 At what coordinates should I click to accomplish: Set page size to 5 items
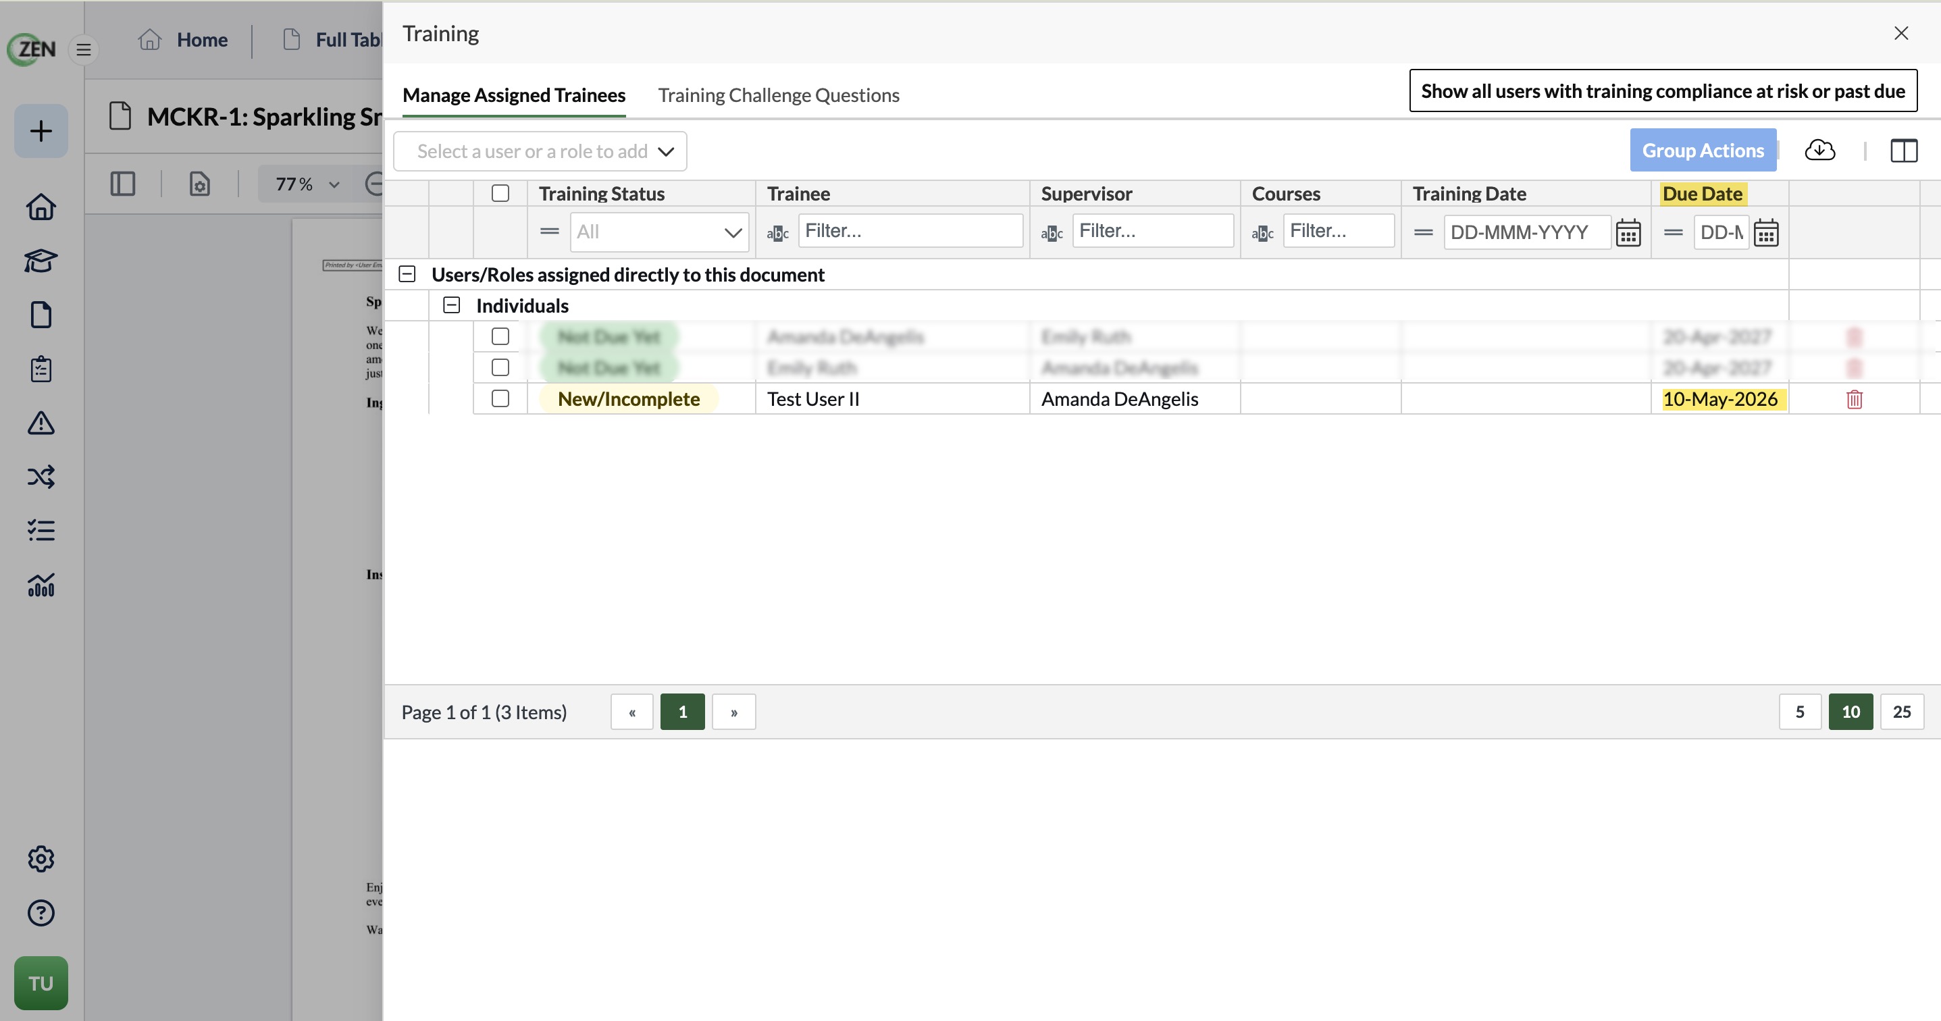(x=1800, y=712)
